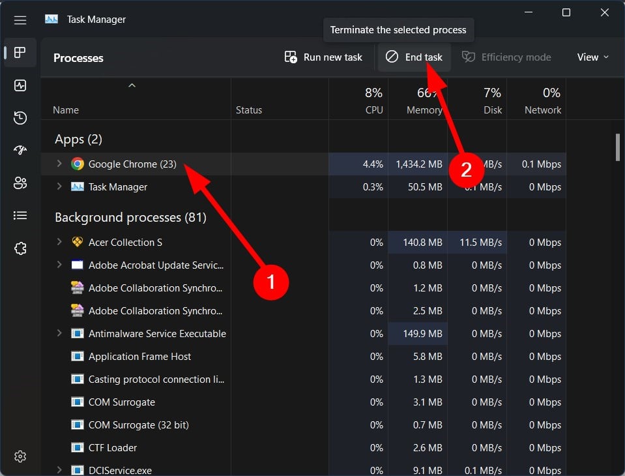Open the Services puzzle icon page
Screen dimensions: 625x476
pos(20,248)
